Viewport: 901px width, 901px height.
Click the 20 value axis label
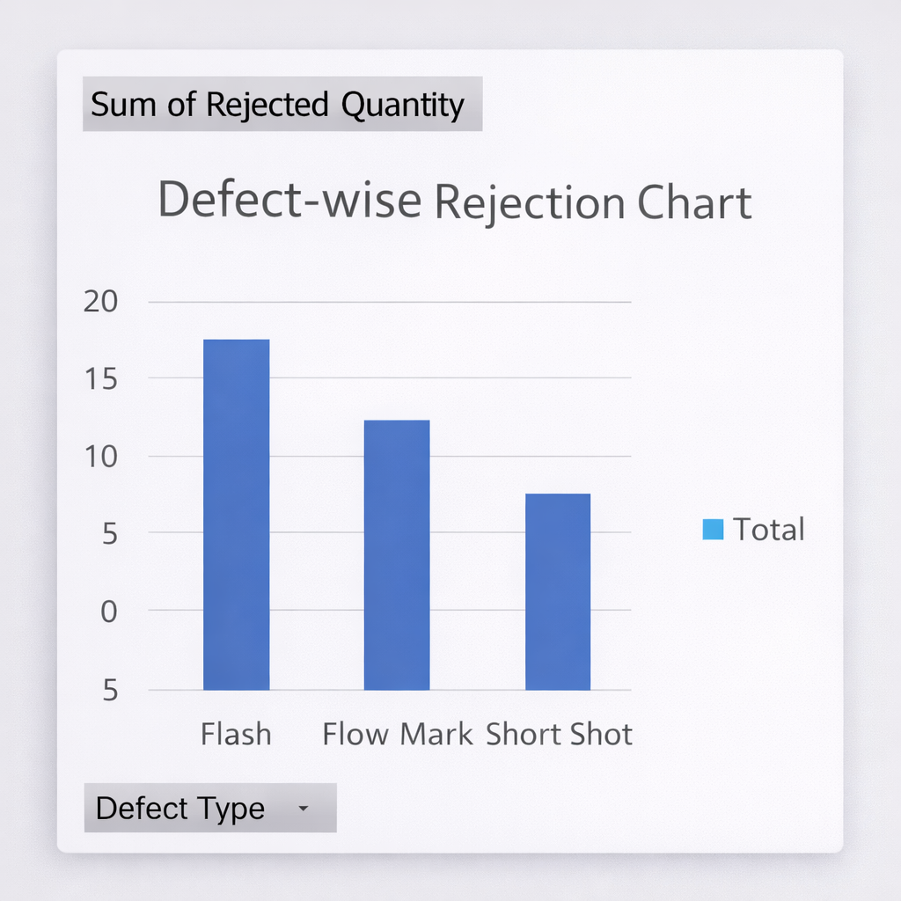click(x=99, y=302)
